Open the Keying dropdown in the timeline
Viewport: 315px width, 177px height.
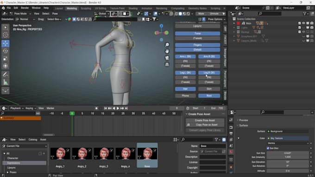(31, 108)
